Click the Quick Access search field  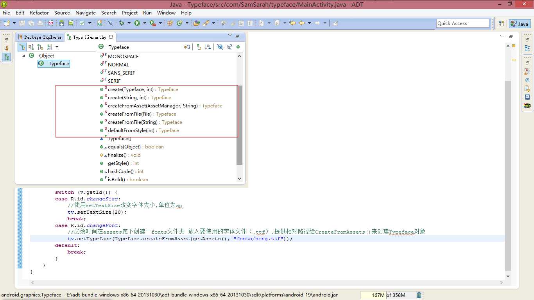pyautogui.click(x=463, y=23)
